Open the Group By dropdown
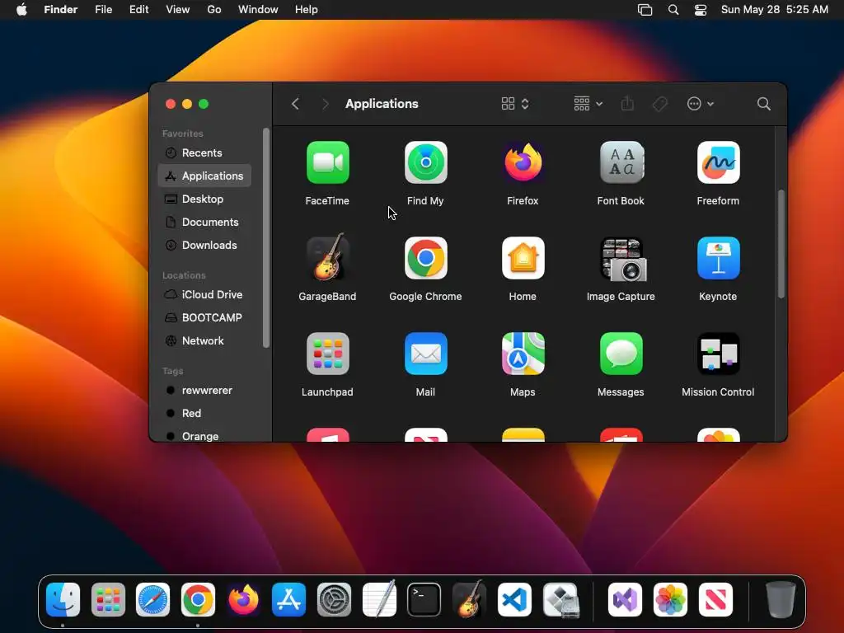 pyautogui.click(x=588, y=104)
